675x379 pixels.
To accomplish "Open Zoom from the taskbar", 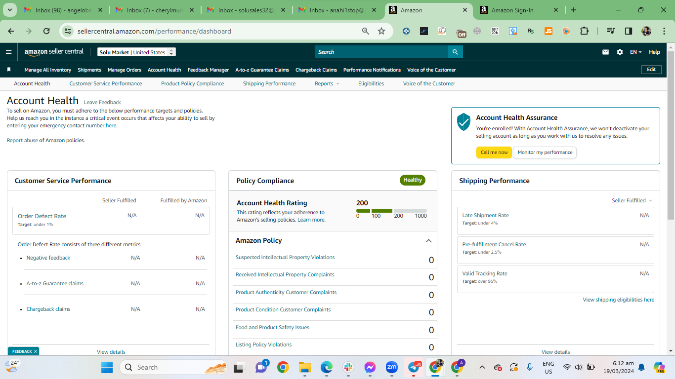I will pyautogui.click(x=392, y=367).
